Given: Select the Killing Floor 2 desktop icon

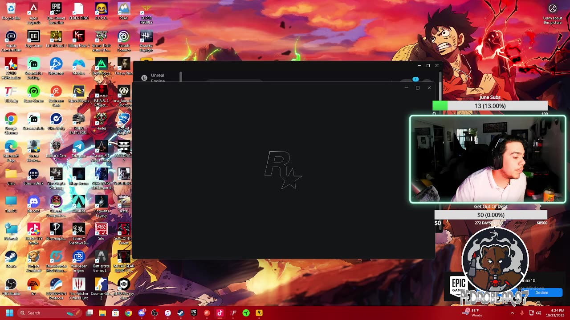Looking at the screenshot, I should [x=79, y=39].
